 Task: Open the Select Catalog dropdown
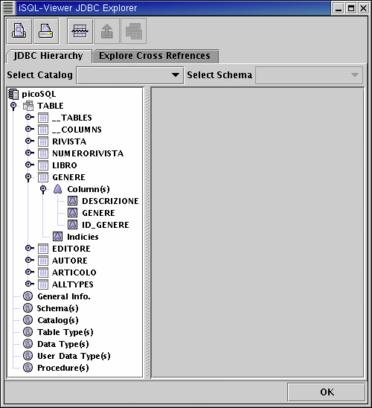pyautogui.click(x=130, y=75)
